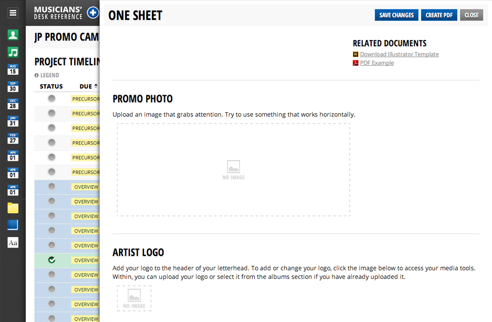Select the SEP 30 calendar icon

coord(13,87)
